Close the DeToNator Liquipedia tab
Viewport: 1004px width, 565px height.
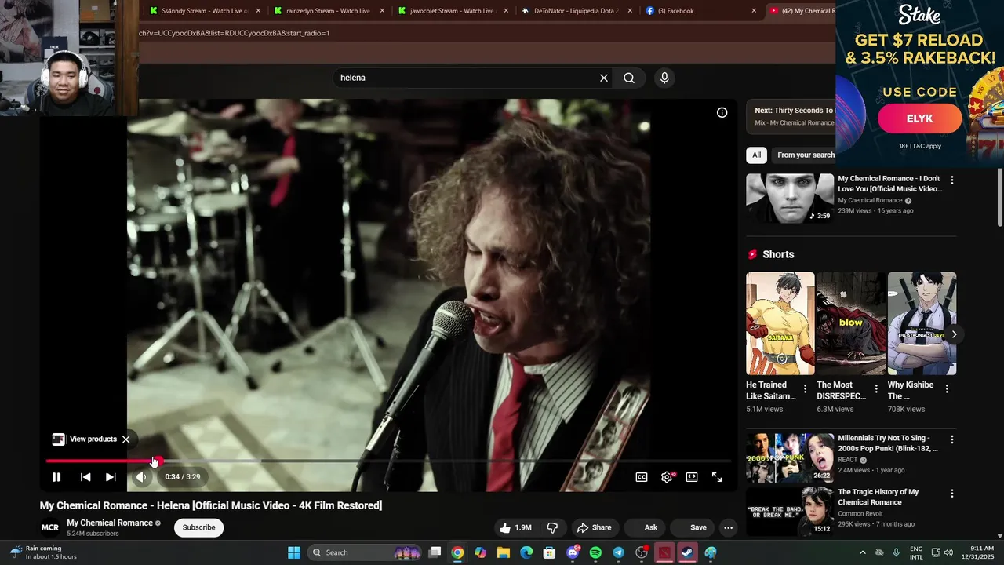pos(630,11)
